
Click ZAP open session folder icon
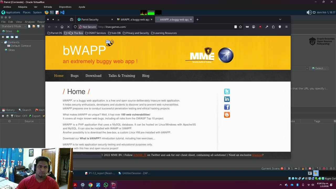tap(34, 26)
